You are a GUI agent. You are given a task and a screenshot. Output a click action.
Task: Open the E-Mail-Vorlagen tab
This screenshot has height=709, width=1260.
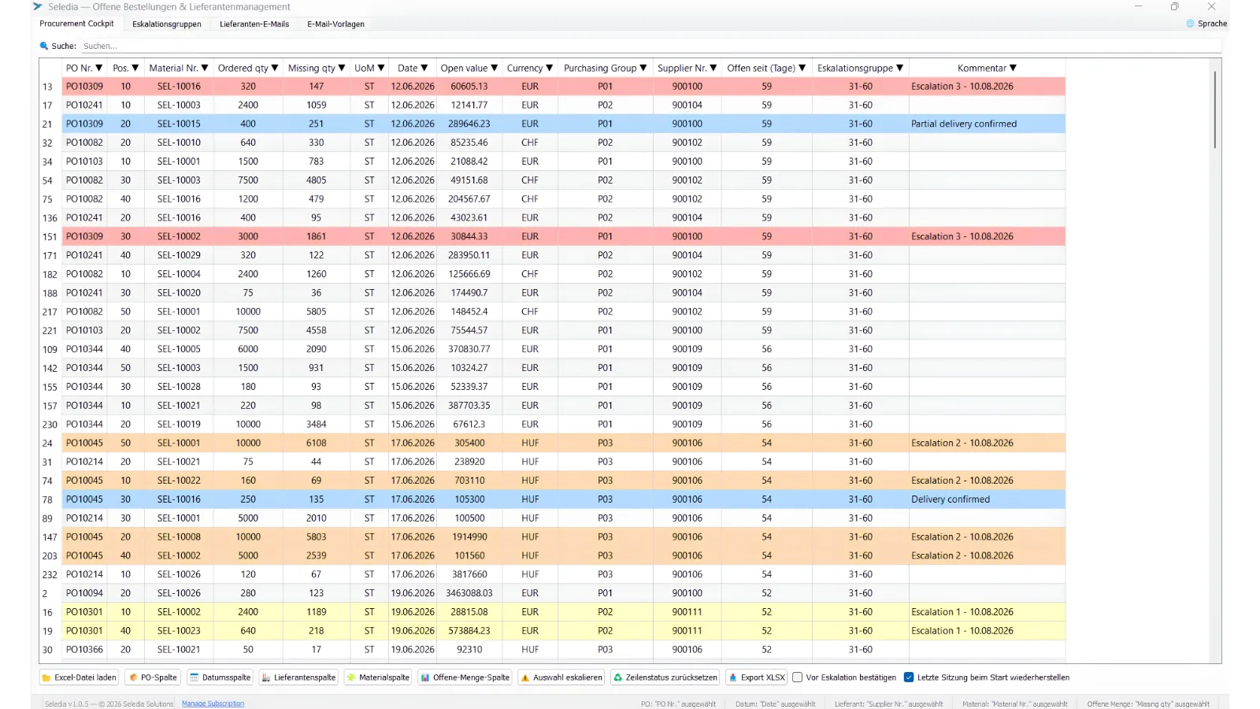[x=335, y=24]
